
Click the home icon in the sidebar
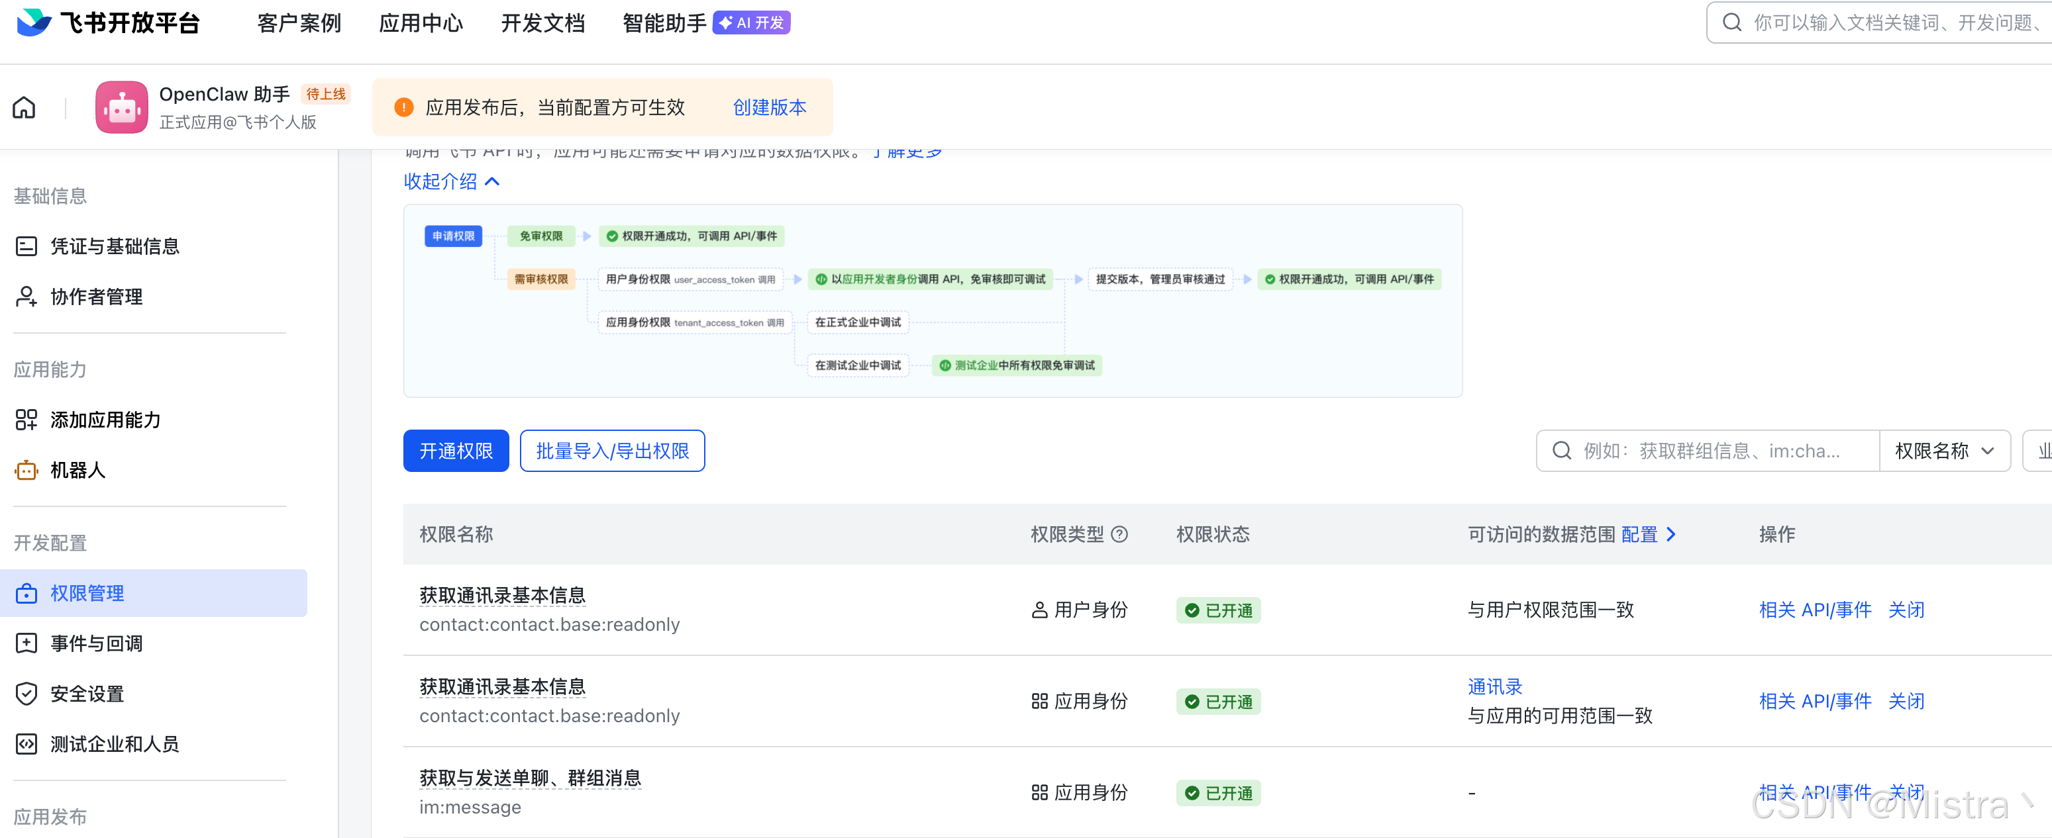(x=23, y=107)
